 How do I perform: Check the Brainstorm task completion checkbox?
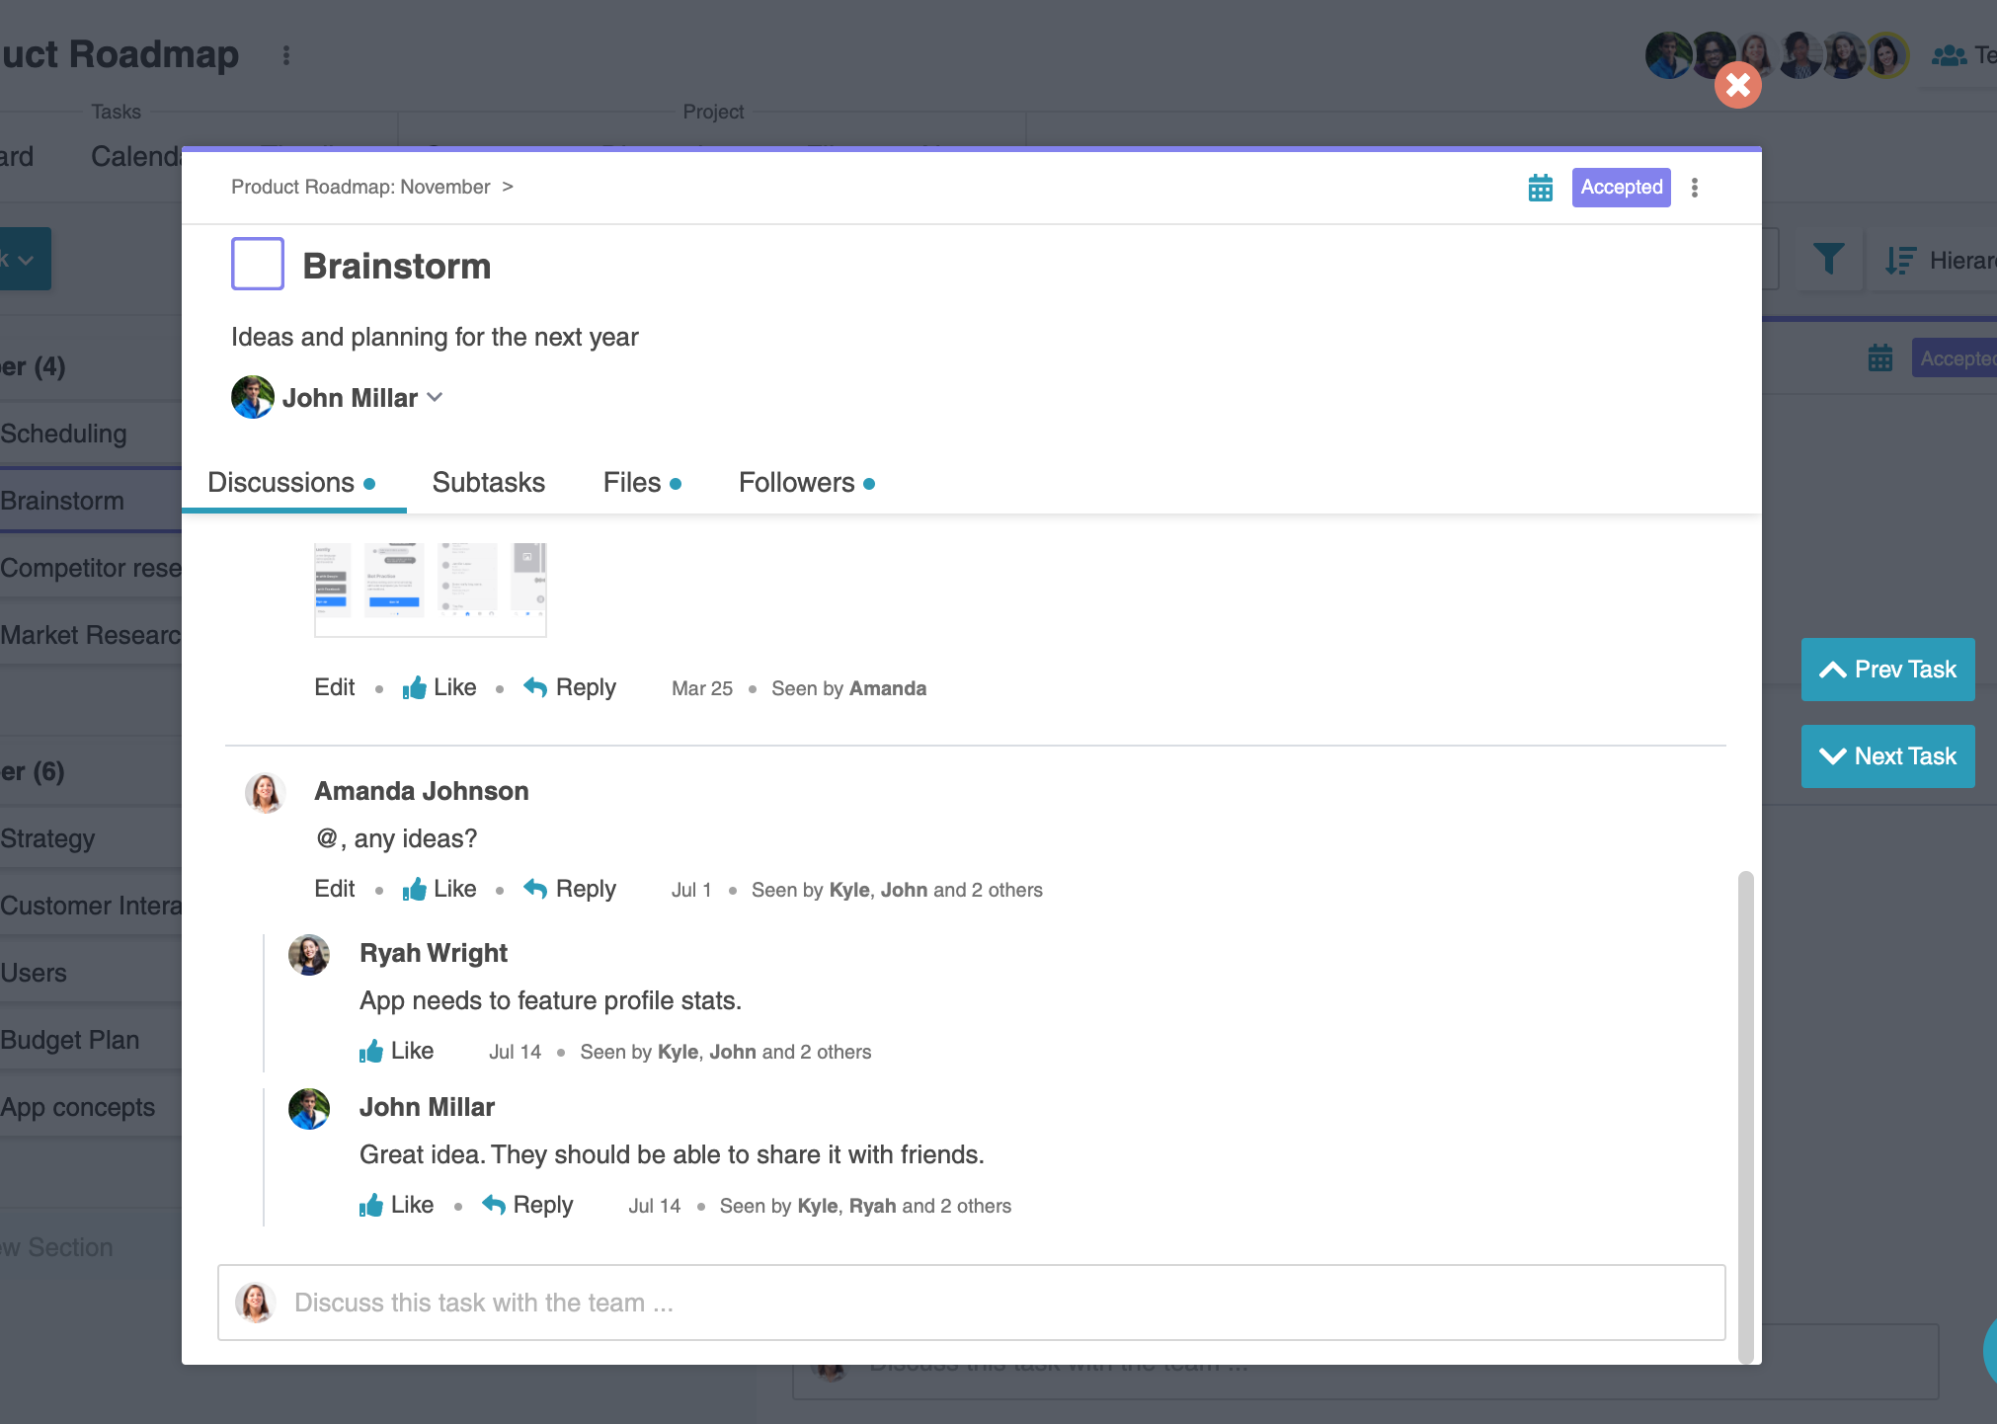[x=258, y=264]
